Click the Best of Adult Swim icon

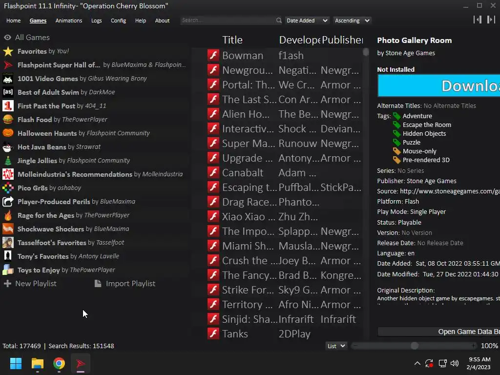point(8,92)
